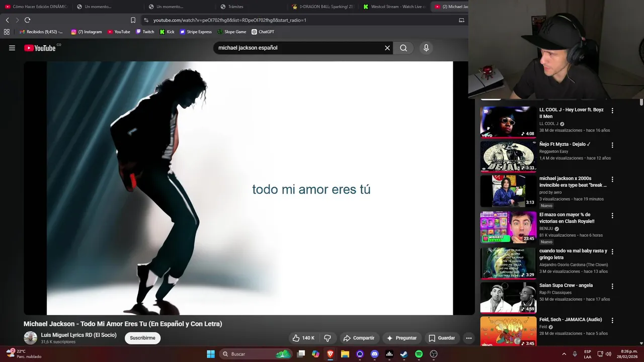Like the video (140 K thumbs up)
The image size is (644, 362).
303,338
